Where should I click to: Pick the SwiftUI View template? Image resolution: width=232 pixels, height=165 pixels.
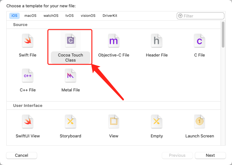(28, 122)
